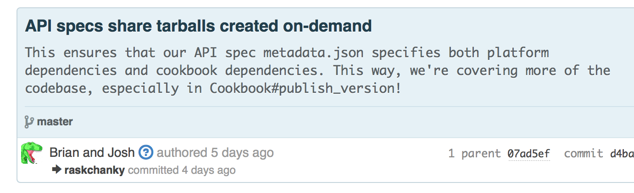Click the 'commit' label before the hash
Image resolution: width=634 pixels, height=193 pixels.
coord(583,154)
